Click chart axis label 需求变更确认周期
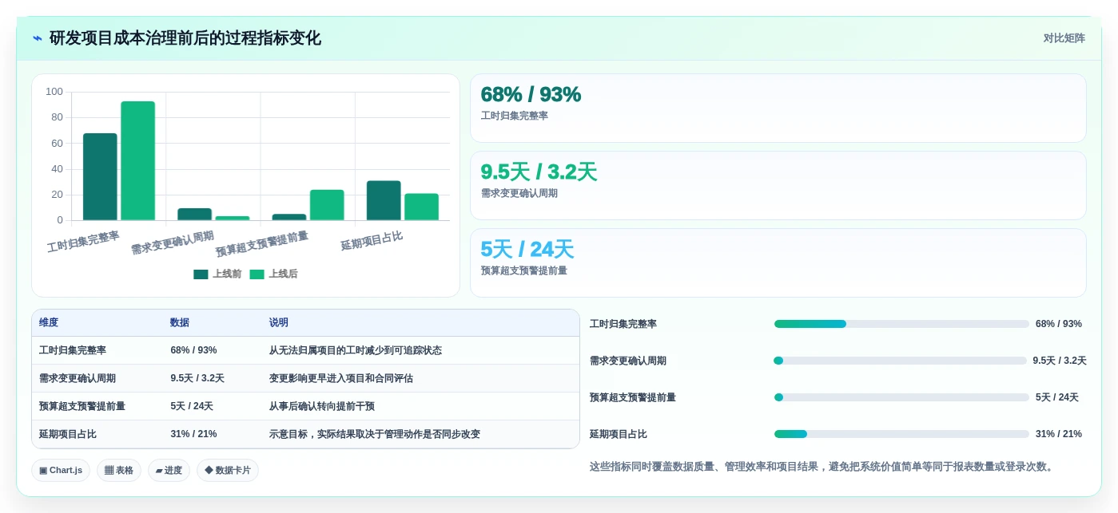 click(x=173, y=243)
